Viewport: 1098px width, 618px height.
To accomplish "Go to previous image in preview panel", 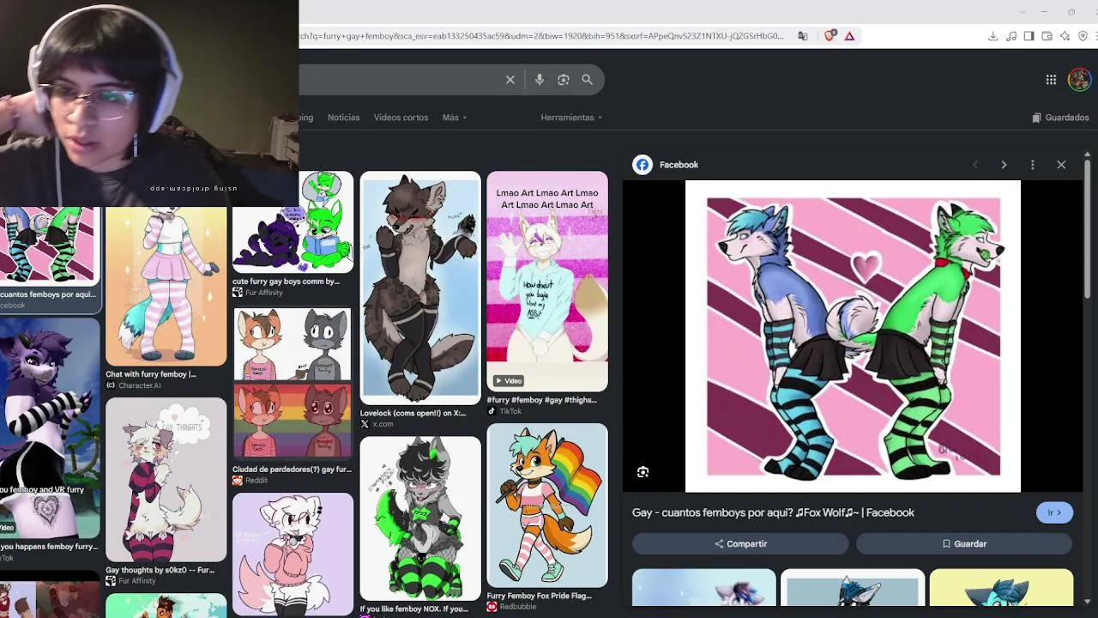I will [x=975, y=165].
